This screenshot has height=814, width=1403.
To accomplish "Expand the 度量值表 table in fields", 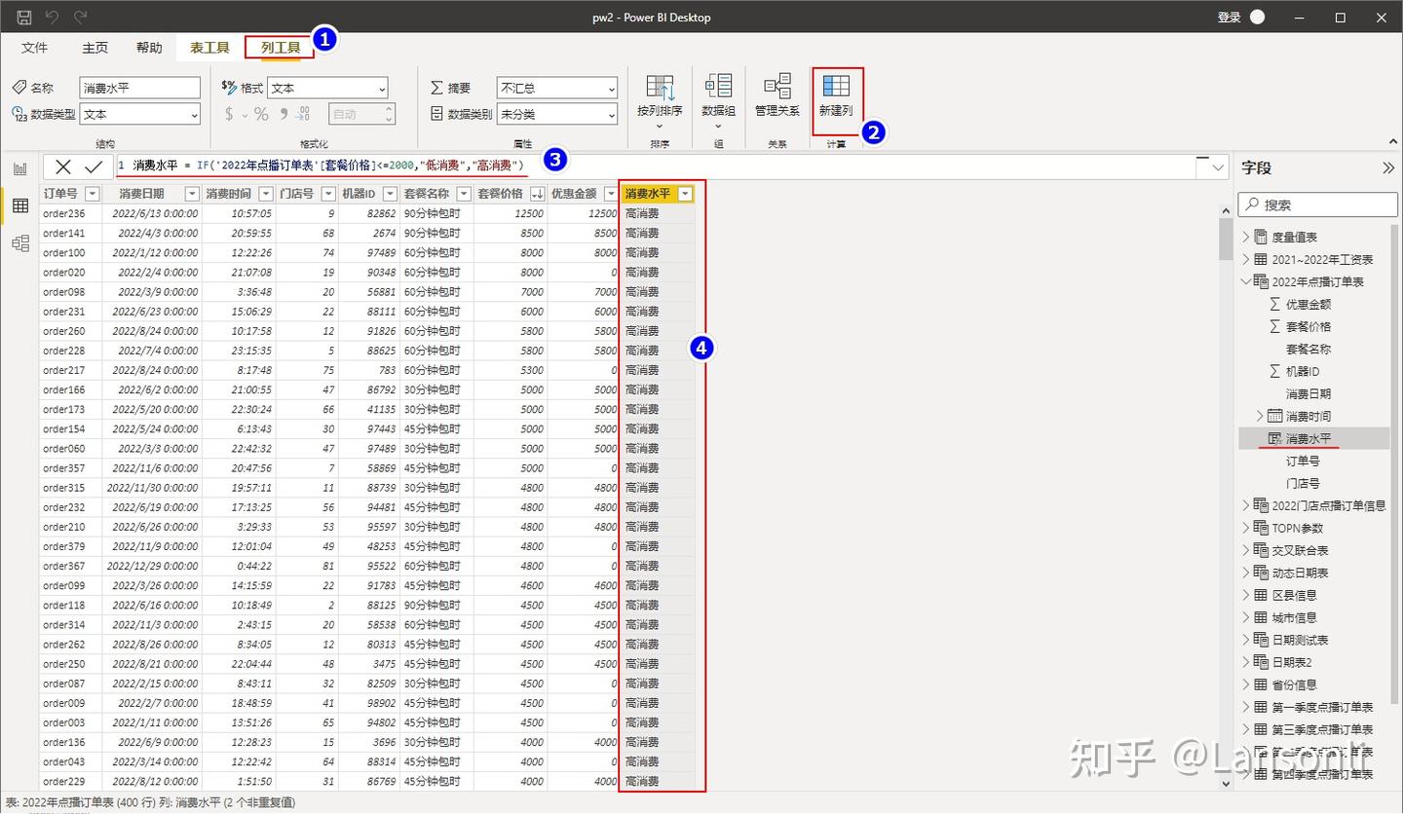I will tap(1245, 237).
